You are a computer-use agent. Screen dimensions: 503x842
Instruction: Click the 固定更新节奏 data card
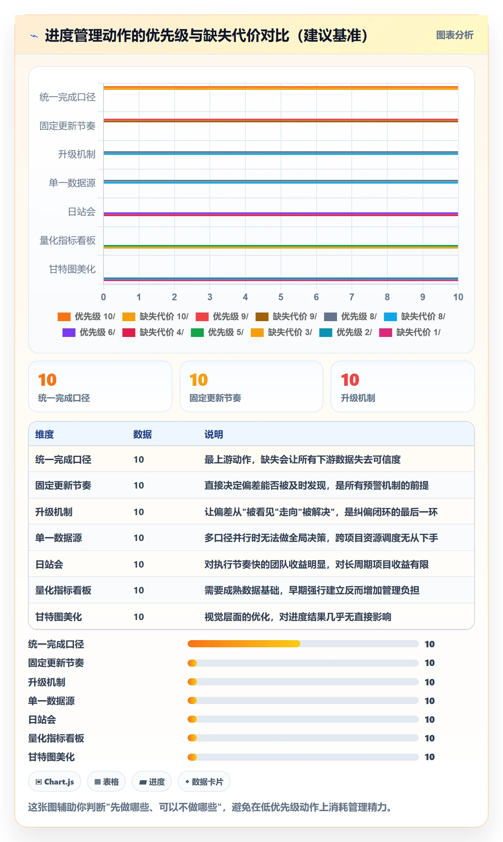[251, 387]
